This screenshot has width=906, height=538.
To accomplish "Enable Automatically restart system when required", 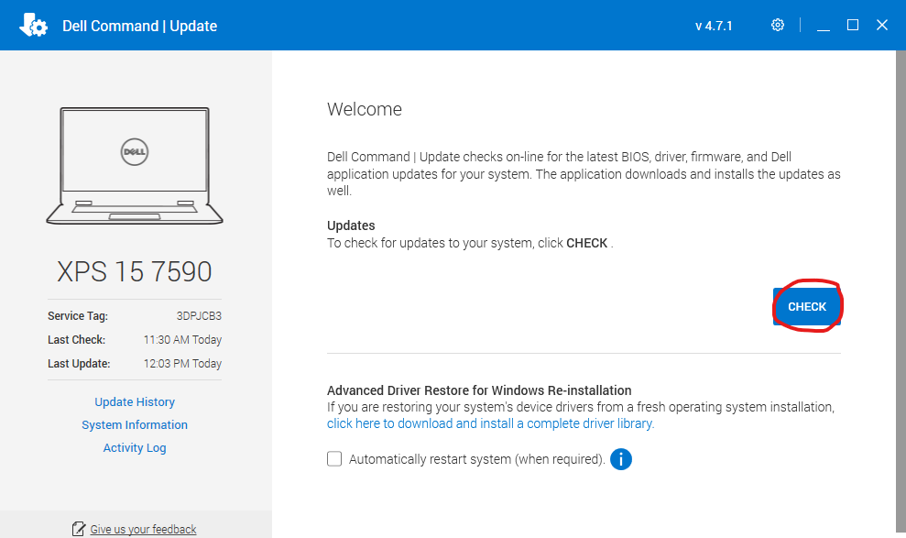I will (334, 457).
